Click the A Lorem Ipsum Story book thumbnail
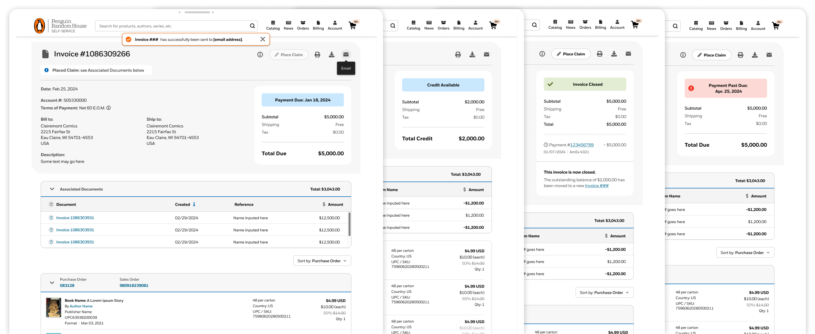Screen dimensions: 815x334 pos(53,307)
